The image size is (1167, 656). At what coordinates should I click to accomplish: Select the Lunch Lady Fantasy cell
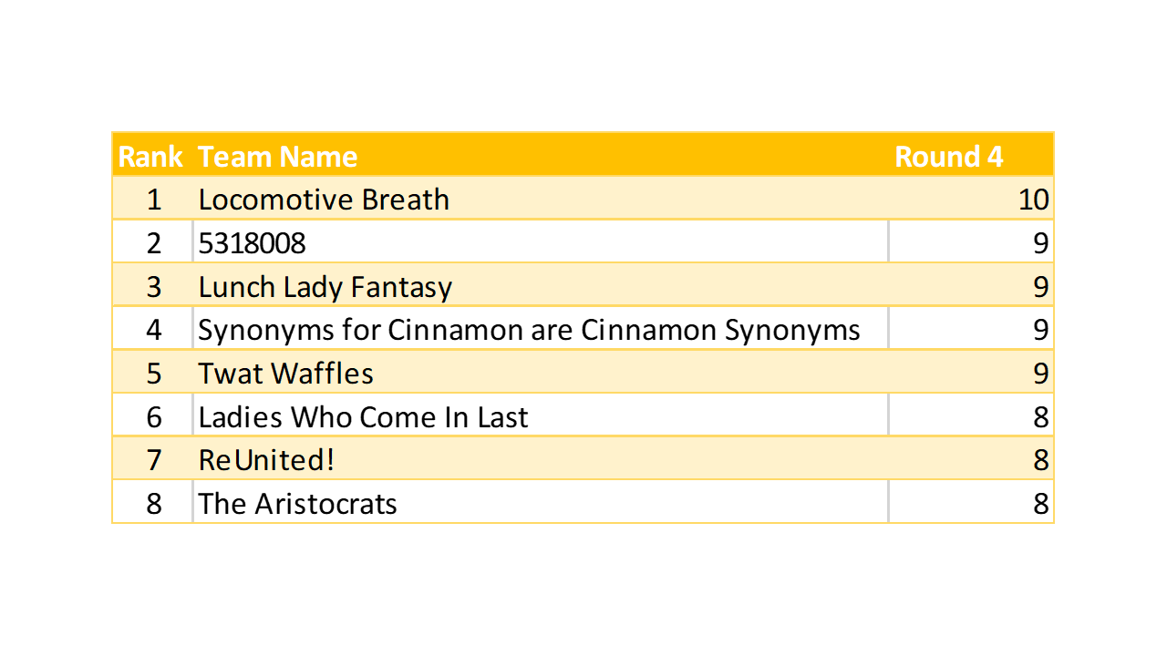[x=325, y=287]
